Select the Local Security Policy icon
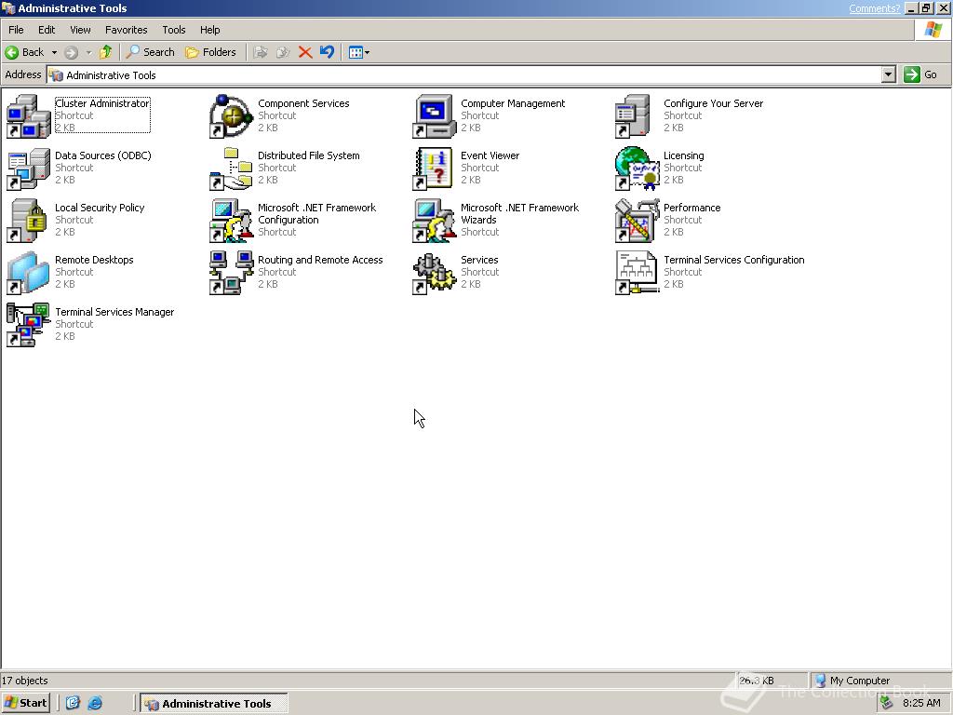 27,221
